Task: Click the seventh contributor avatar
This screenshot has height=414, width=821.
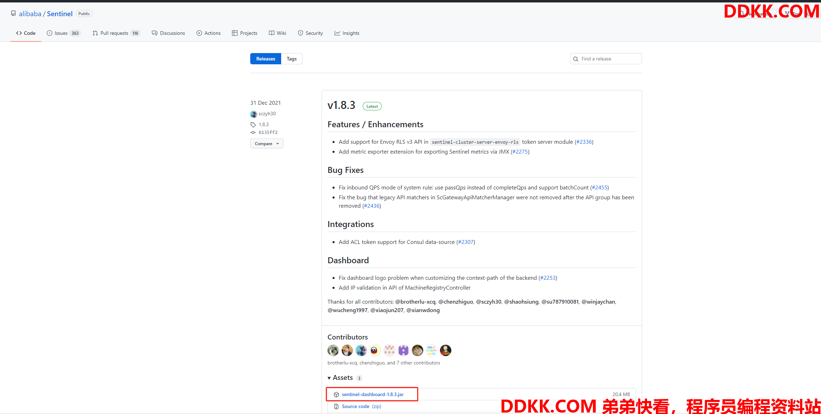Action: [418, 350]
